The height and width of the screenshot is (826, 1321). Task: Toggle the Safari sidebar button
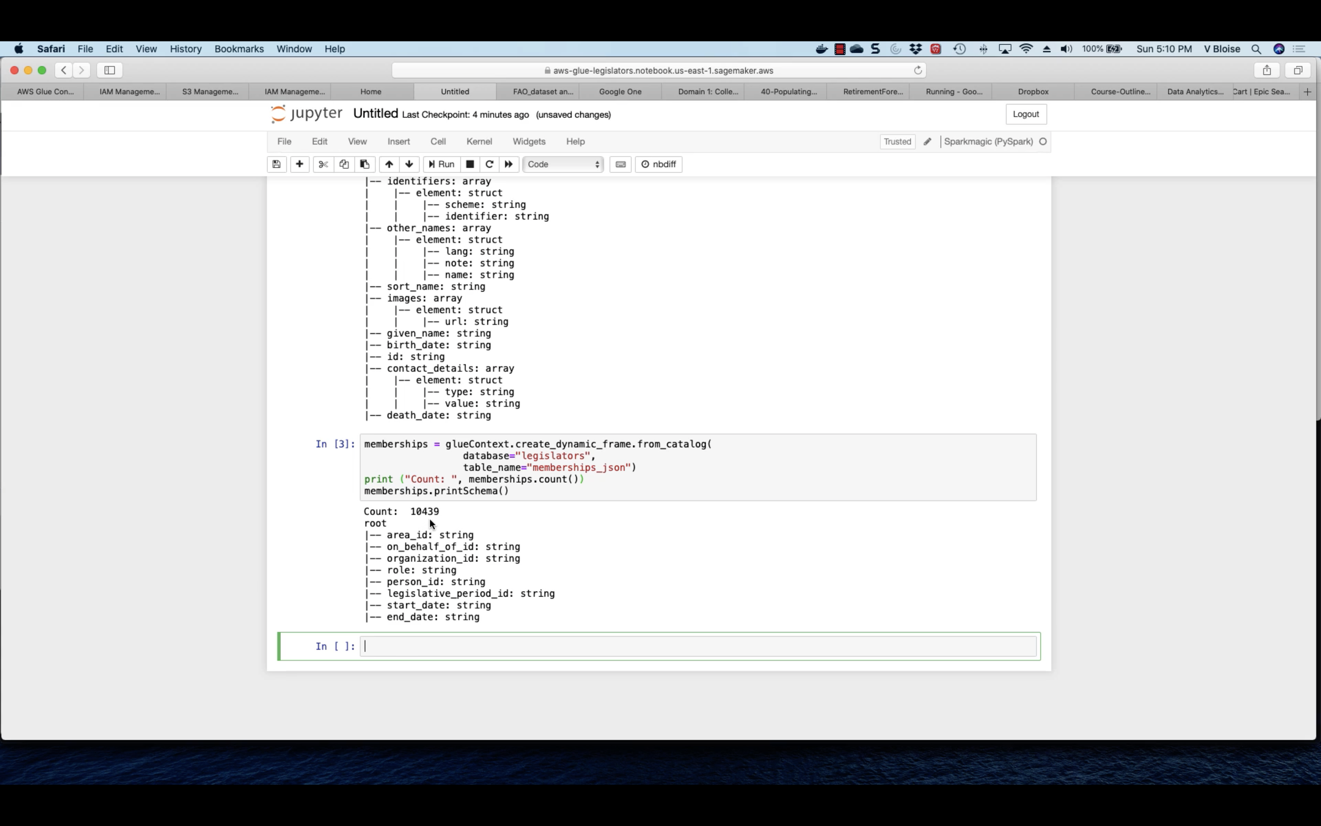pos(110,70)
